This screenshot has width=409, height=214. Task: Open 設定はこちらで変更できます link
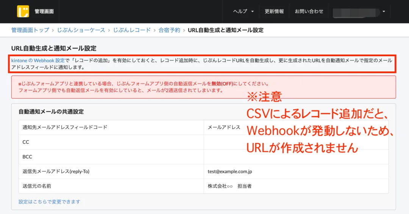(x=49, y=202)
